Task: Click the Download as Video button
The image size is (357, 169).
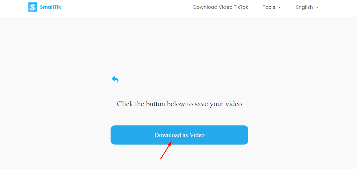Action: coord(179,135)
